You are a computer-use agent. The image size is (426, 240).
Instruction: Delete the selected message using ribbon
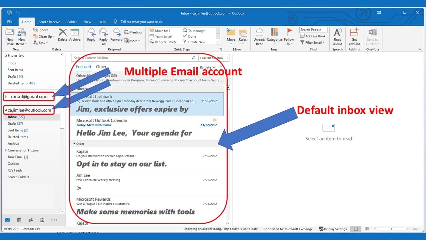click(63, 35)
